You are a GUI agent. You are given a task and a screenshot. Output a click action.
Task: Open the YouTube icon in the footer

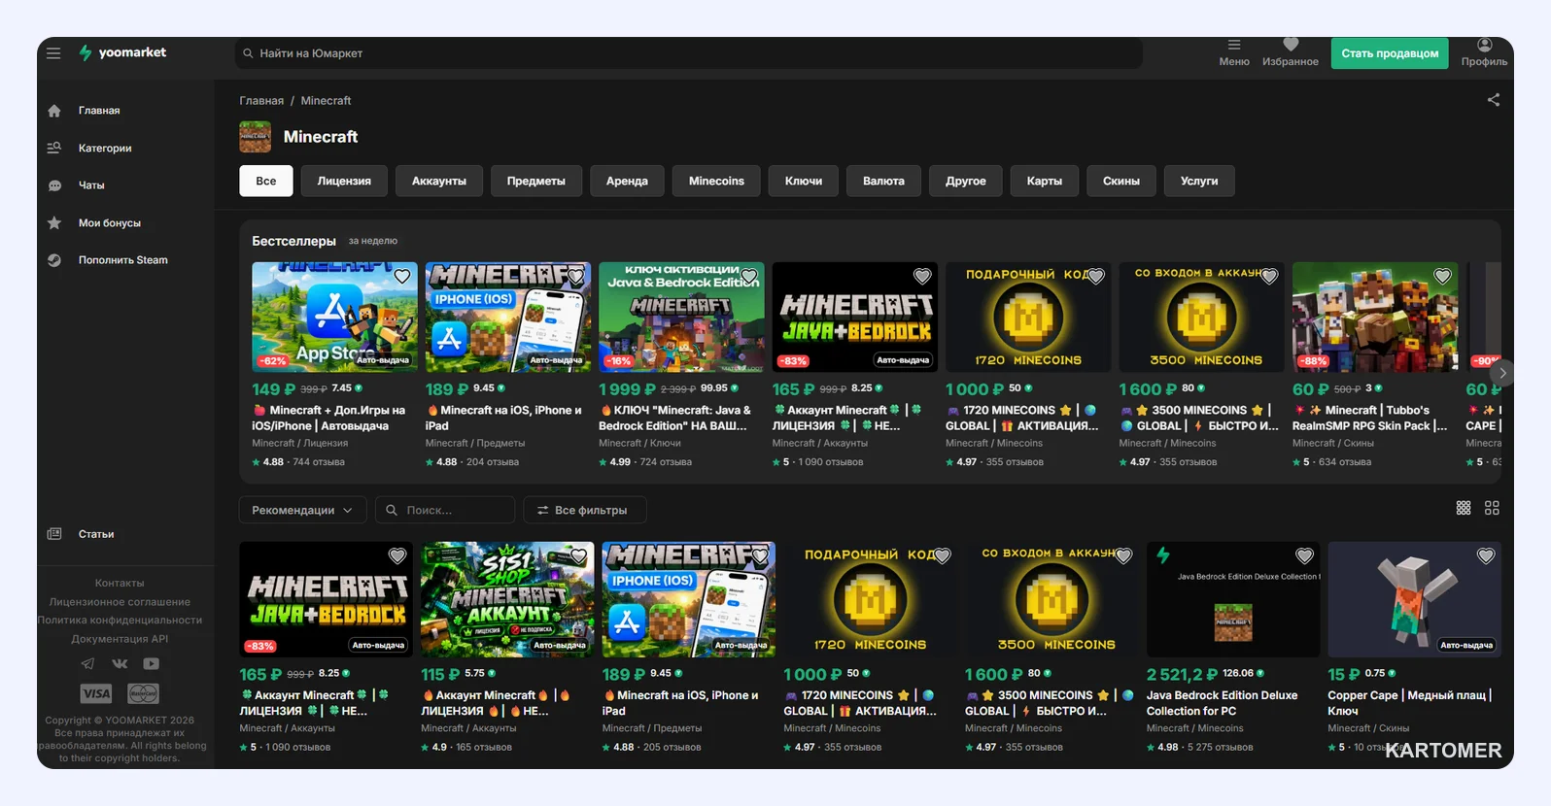[151, 664]
